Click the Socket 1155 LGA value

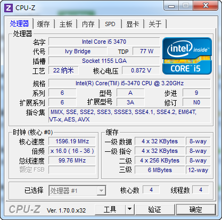(x=104, y=61)
